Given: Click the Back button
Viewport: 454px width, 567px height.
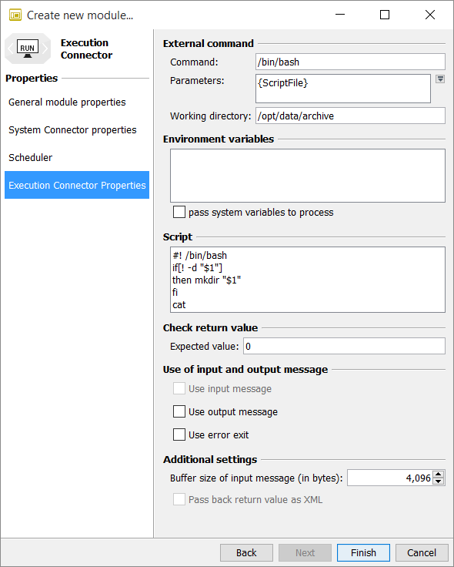Looking at the screenshot, I should pos(246,553).
